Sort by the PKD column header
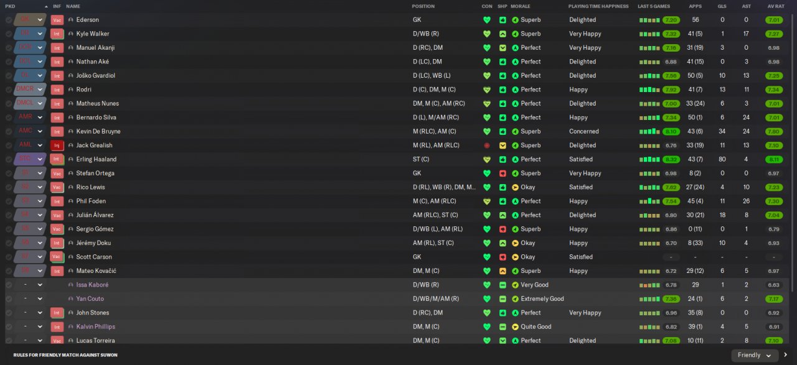 coord(10,6)
